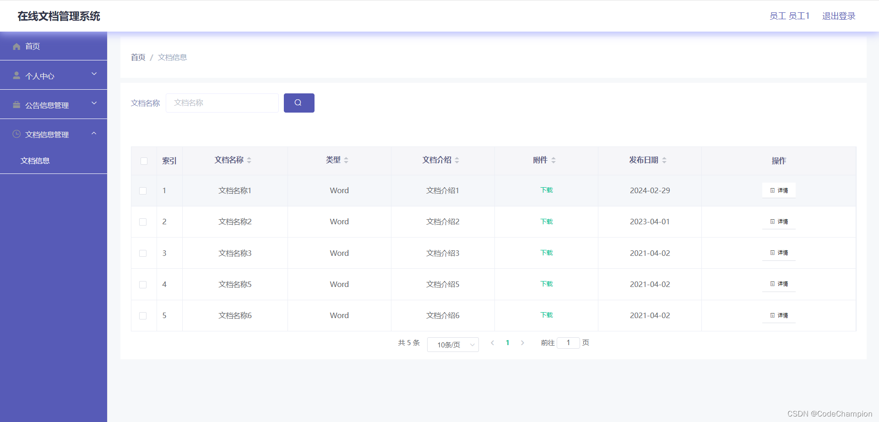Click the magnifier search button

(x=299, y=103)
